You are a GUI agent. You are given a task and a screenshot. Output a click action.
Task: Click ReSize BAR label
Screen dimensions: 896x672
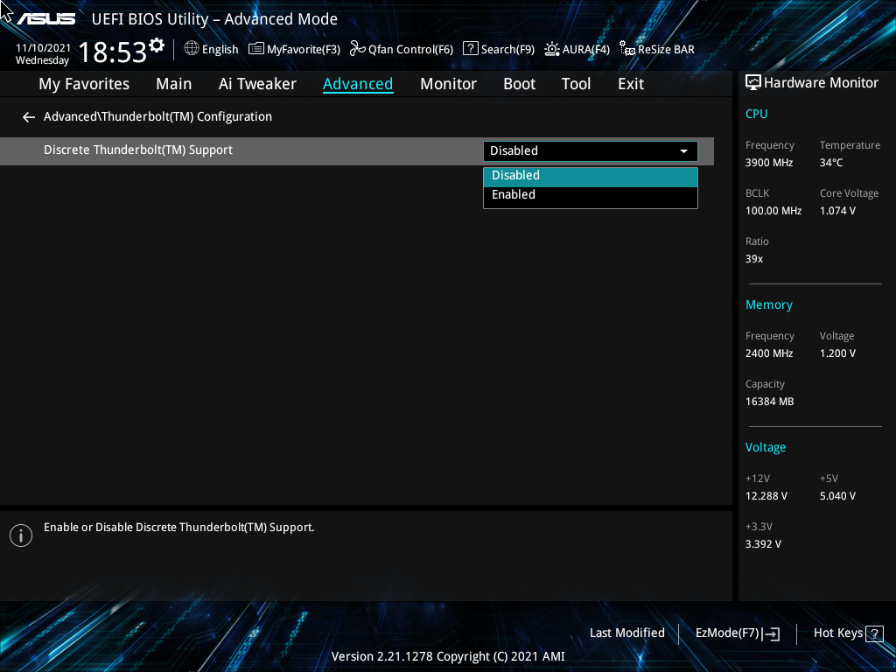pyautogui.click(x=666, y=50)
